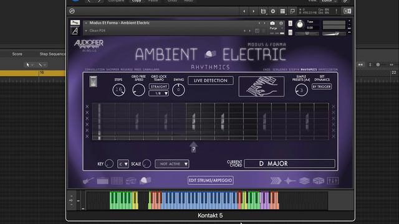This screenshot has height=224, width=399.
Task: Select the REVERSE effect tab
Action: click(127, 70)
